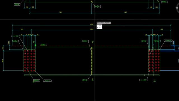The image size is (179, 101).
Task: Click the W compass letter on the ViewCube
Action: (176, 8)
